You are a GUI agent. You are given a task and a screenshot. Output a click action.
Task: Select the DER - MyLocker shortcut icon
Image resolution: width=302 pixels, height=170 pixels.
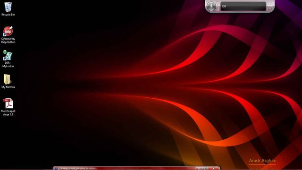(x=8, y=59)
